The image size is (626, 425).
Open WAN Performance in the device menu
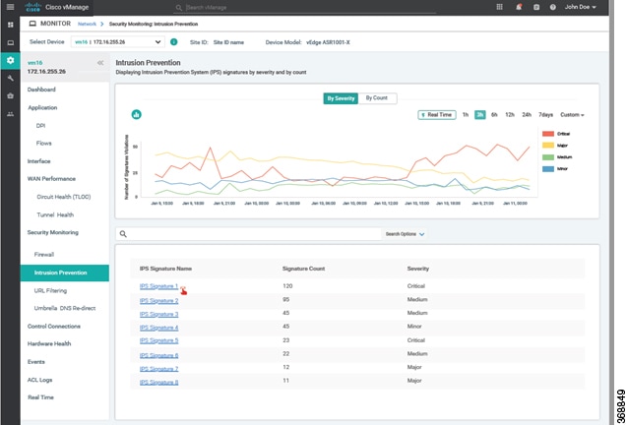tap(51, 178)
